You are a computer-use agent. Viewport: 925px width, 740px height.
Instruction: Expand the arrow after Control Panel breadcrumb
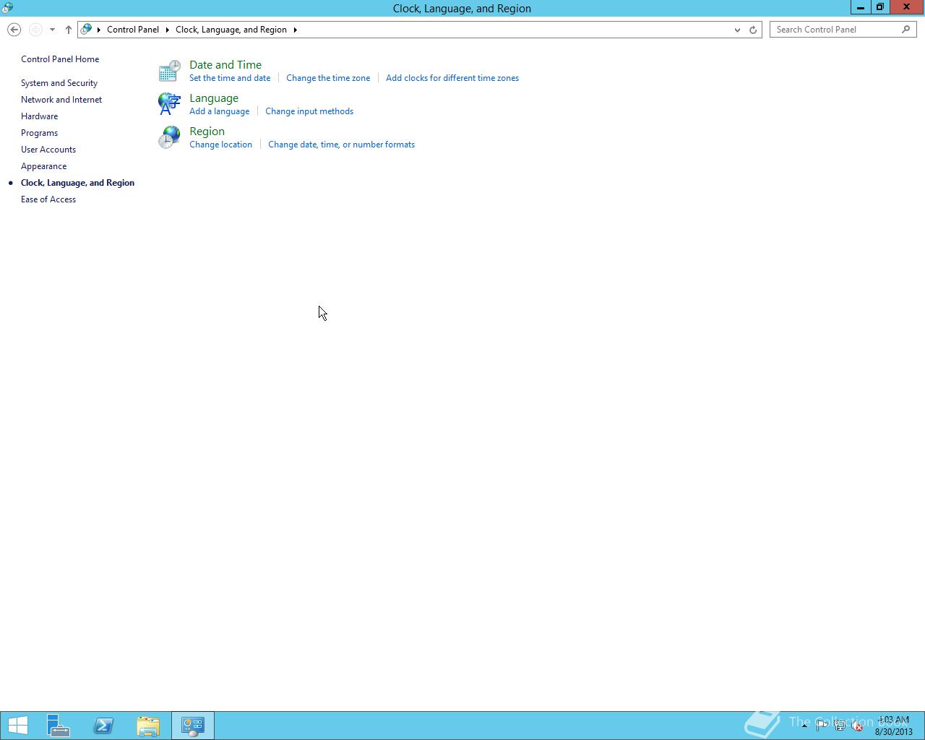pyautogui.click(x=167, y=30)
